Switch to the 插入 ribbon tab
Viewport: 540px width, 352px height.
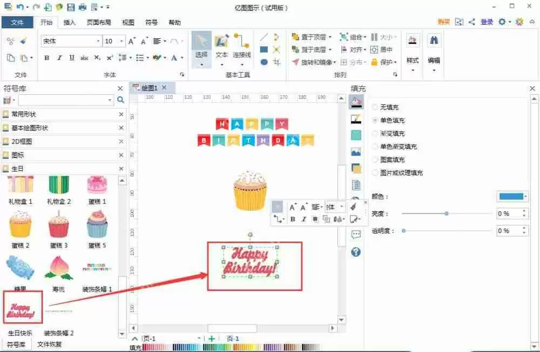tap(71, 22)
